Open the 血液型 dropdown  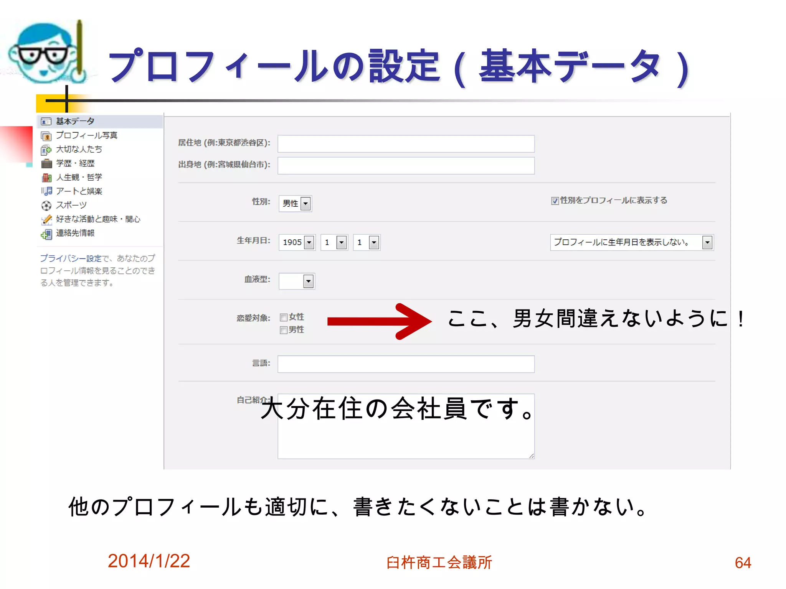[x=297, y=281]
